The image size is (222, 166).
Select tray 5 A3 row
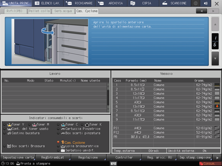click(166, 102)
